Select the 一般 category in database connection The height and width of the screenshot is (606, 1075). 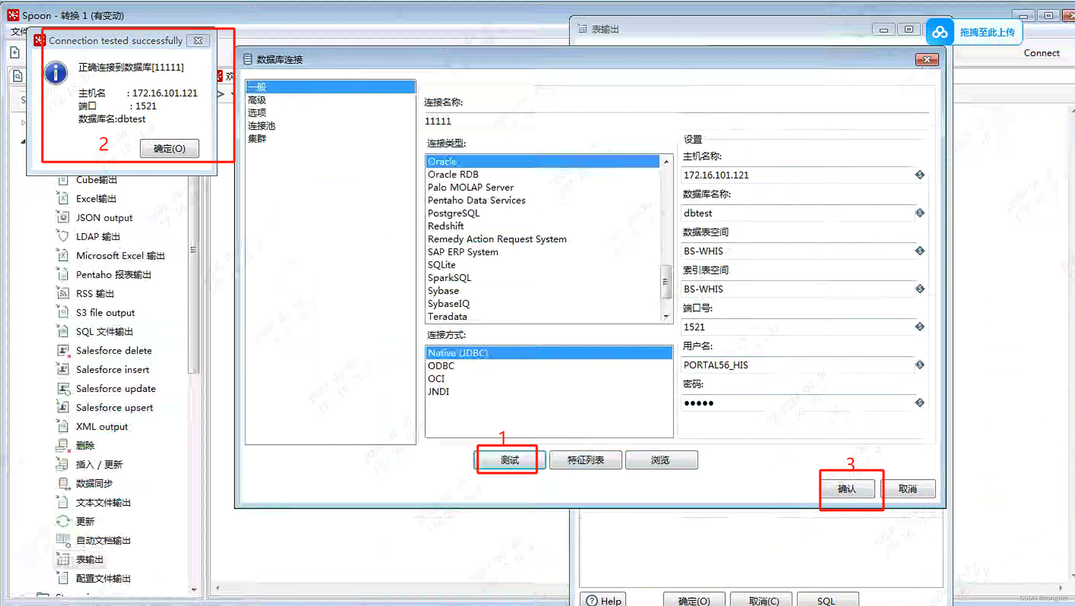(x=331, y=87)
